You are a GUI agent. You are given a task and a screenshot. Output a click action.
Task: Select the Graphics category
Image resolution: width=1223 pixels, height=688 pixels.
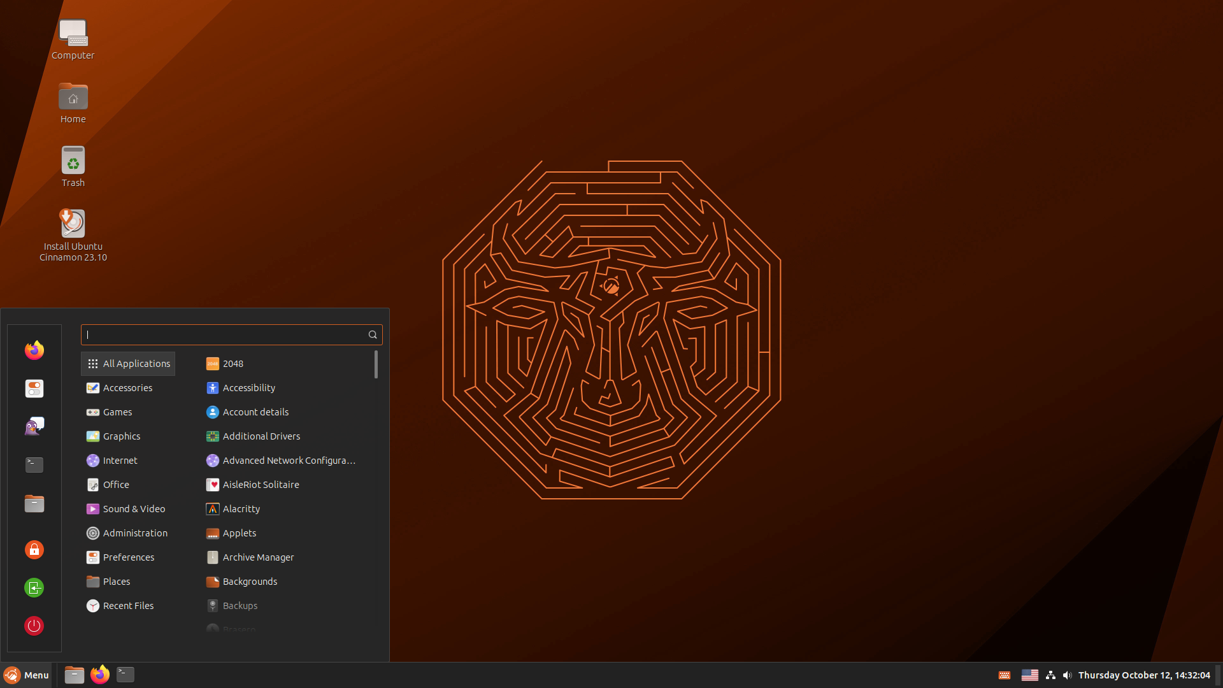pyautogui.click(x=128, y=436)
